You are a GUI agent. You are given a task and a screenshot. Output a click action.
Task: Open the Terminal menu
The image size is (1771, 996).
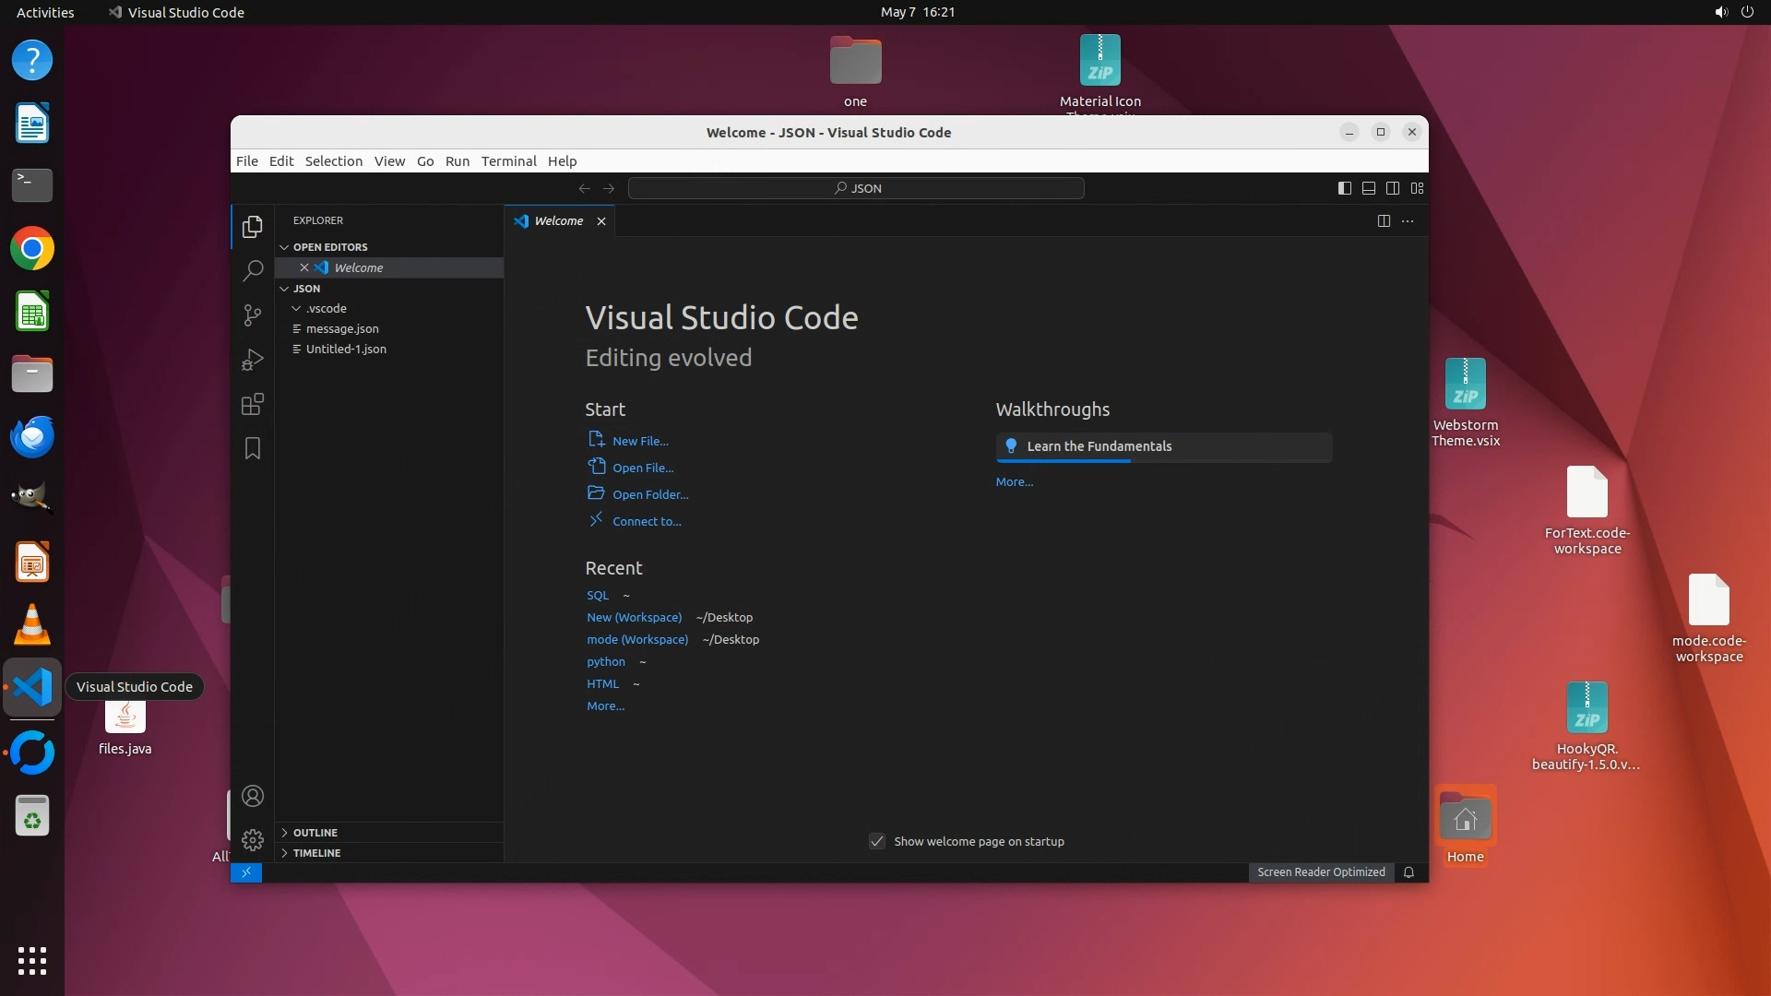(x=508, y=161)
